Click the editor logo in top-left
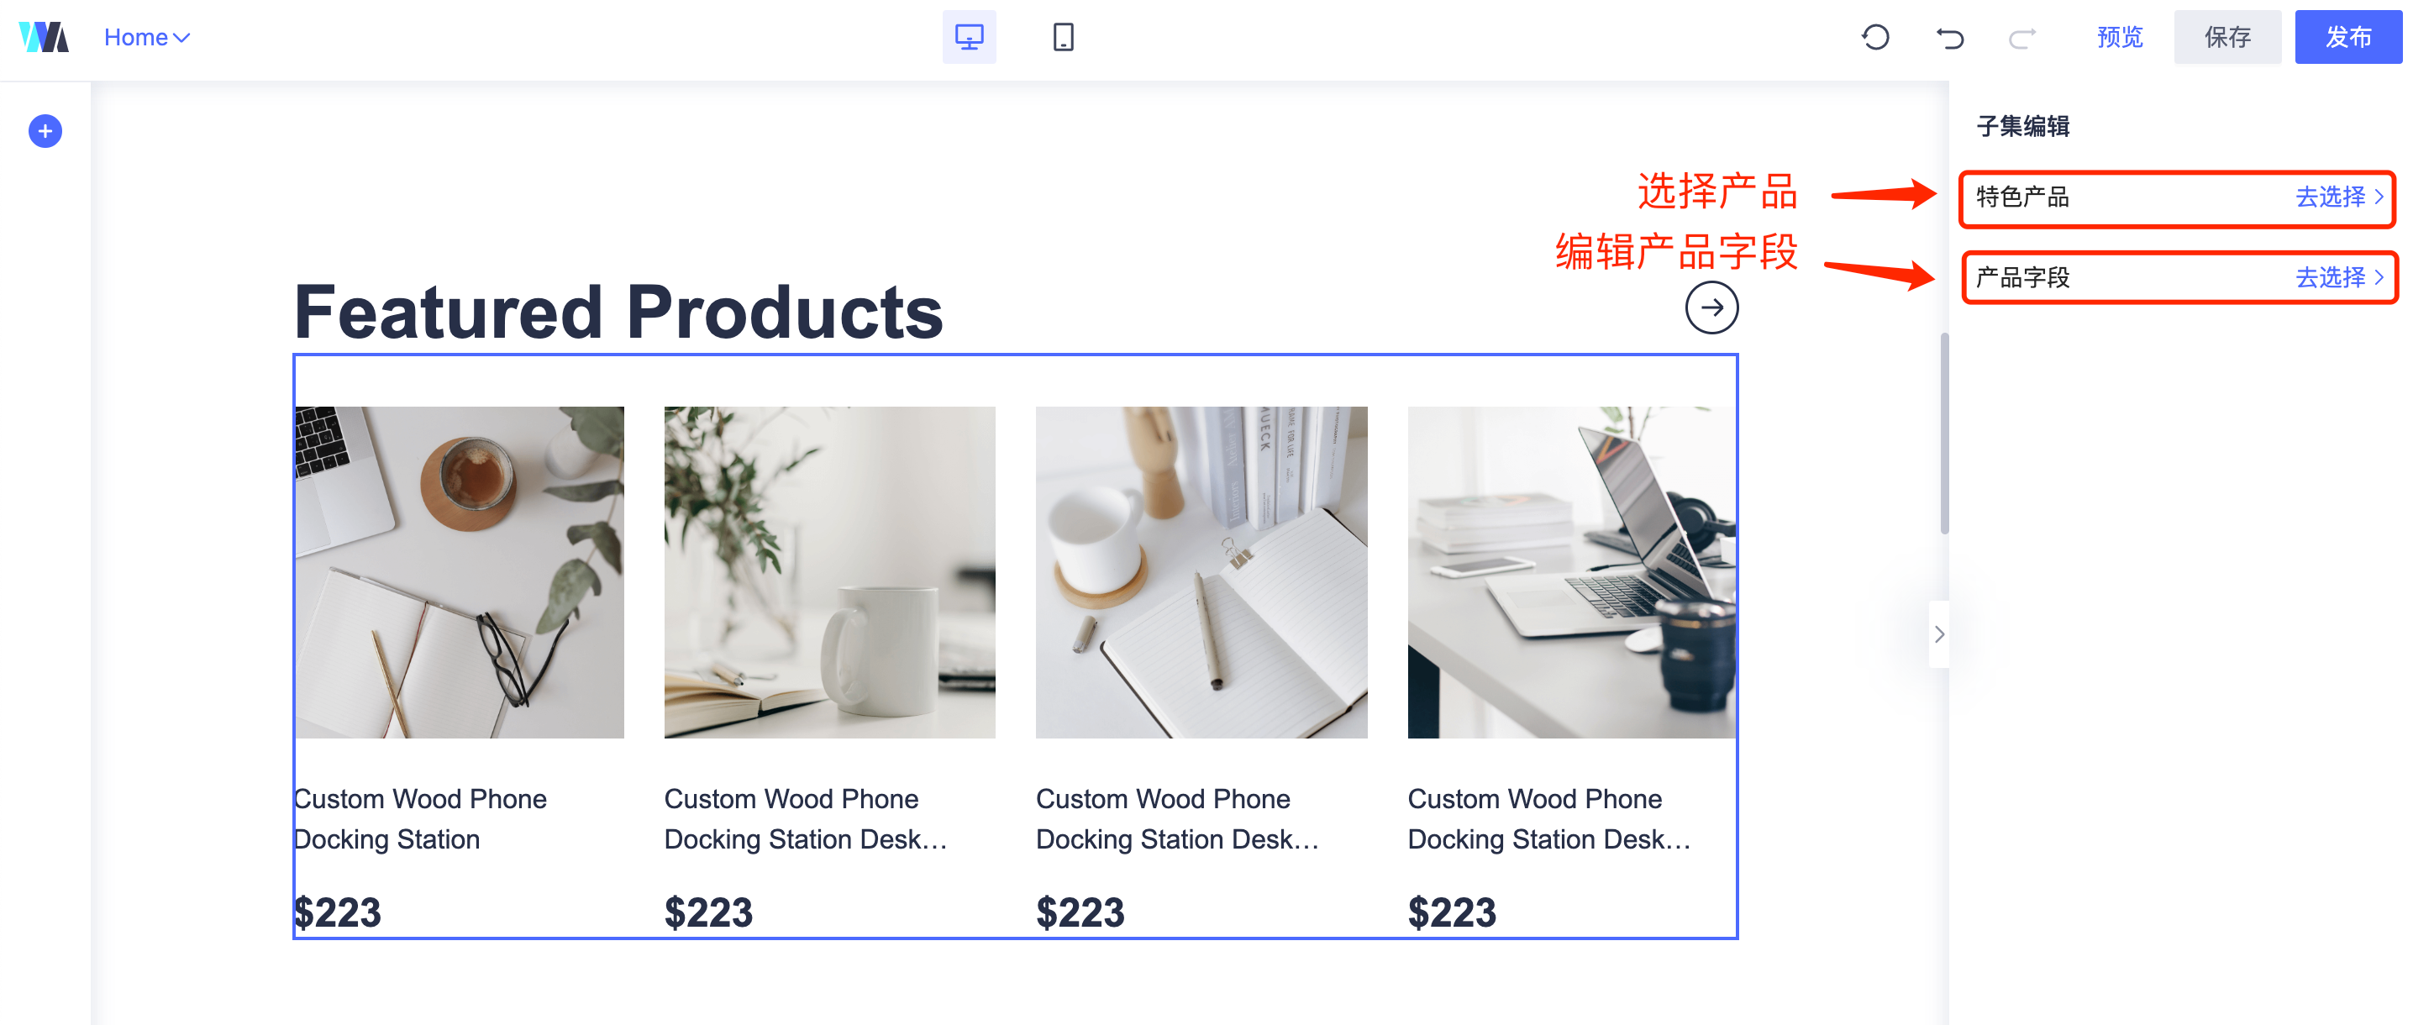 pyautogui.click(x=43, y=38)
